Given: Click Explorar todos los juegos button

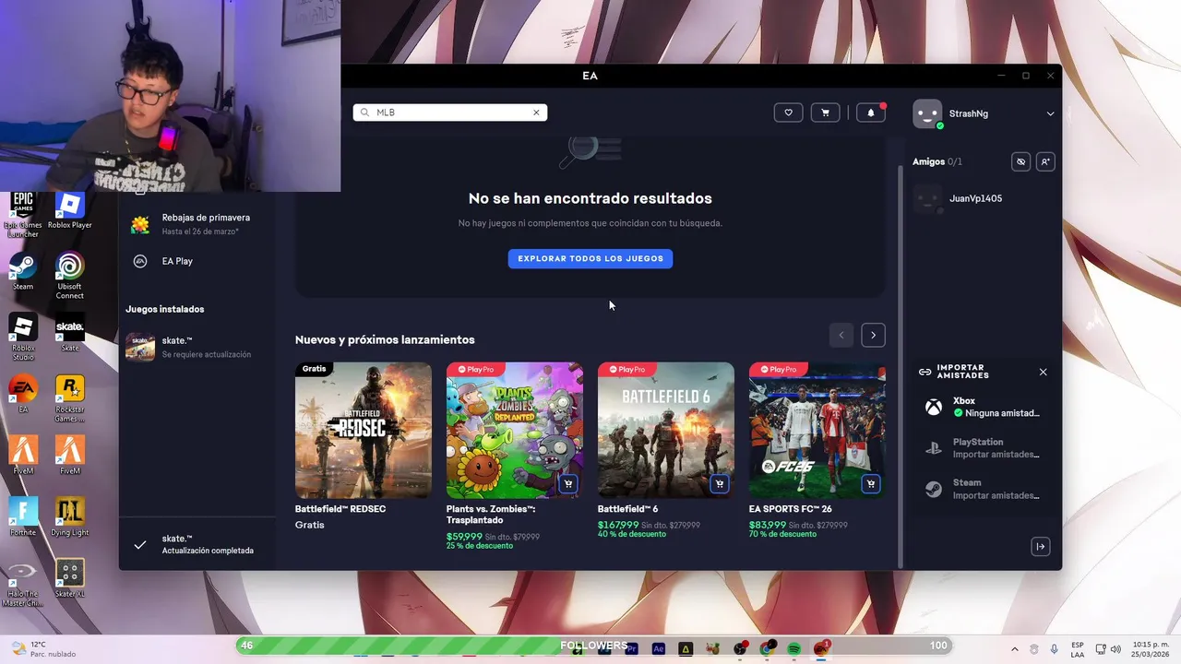Looking at the screenshot, I should point(590,258).
